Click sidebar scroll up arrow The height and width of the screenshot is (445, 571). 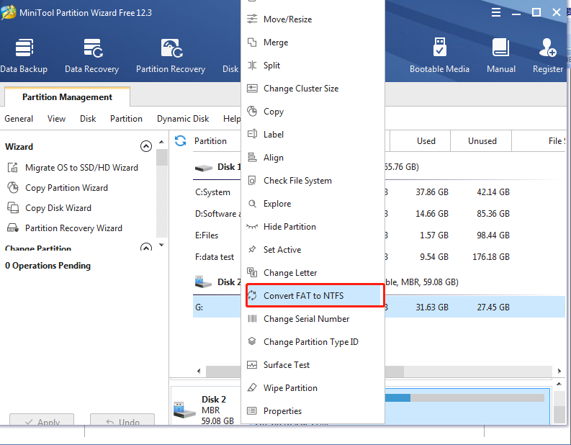point(162,142)
